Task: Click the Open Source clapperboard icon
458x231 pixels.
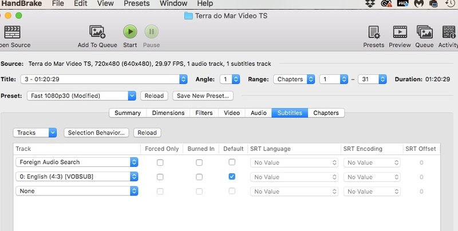Action: (11, 32)
